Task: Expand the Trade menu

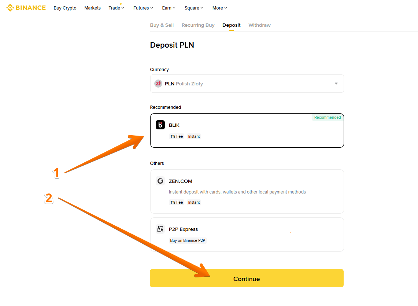Action: tap(116, 8)
